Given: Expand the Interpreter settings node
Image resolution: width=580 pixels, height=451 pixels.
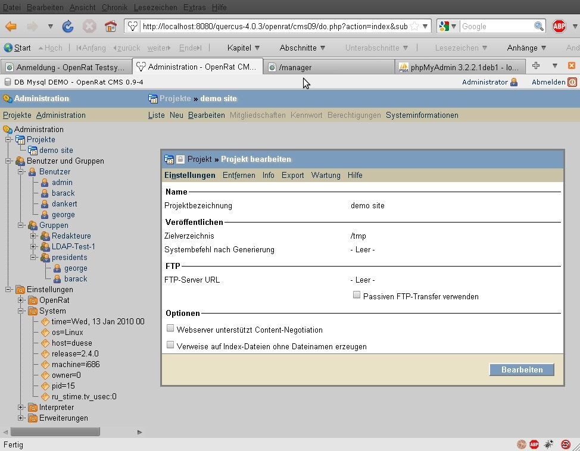Looking at the screenshot, I should pyautogui.click(x=21, y=408).
